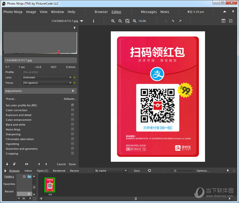Open the Cropping adjustment
This screenshot has width=239, height=203.
click(x=12, y=153)
